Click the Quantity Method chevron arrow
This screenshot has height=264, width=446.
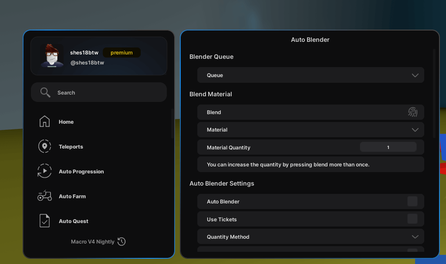pos(415,237)
